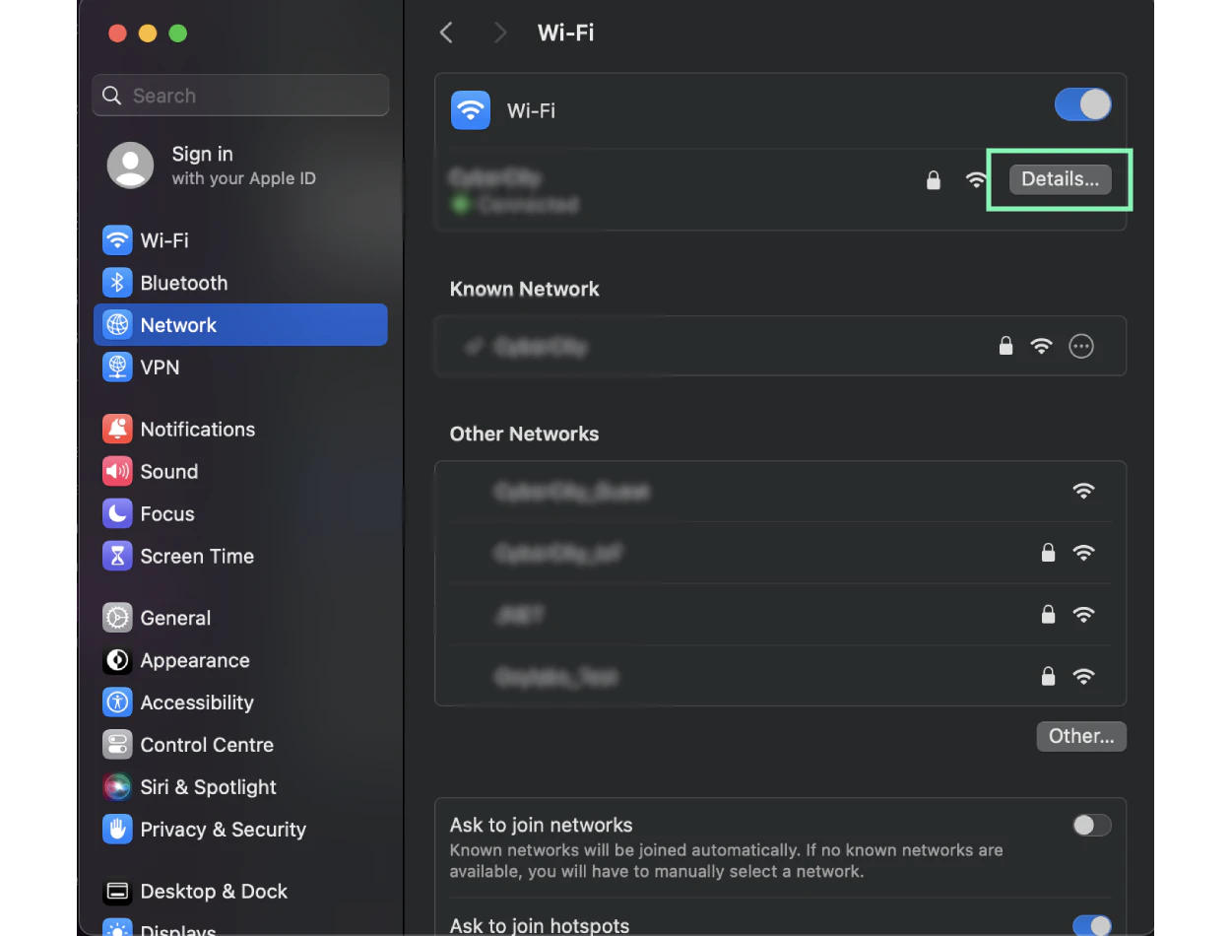Screen dimensions: 1231x936
Task: Open the more options circle for known network
Action: pos(1081,346)
